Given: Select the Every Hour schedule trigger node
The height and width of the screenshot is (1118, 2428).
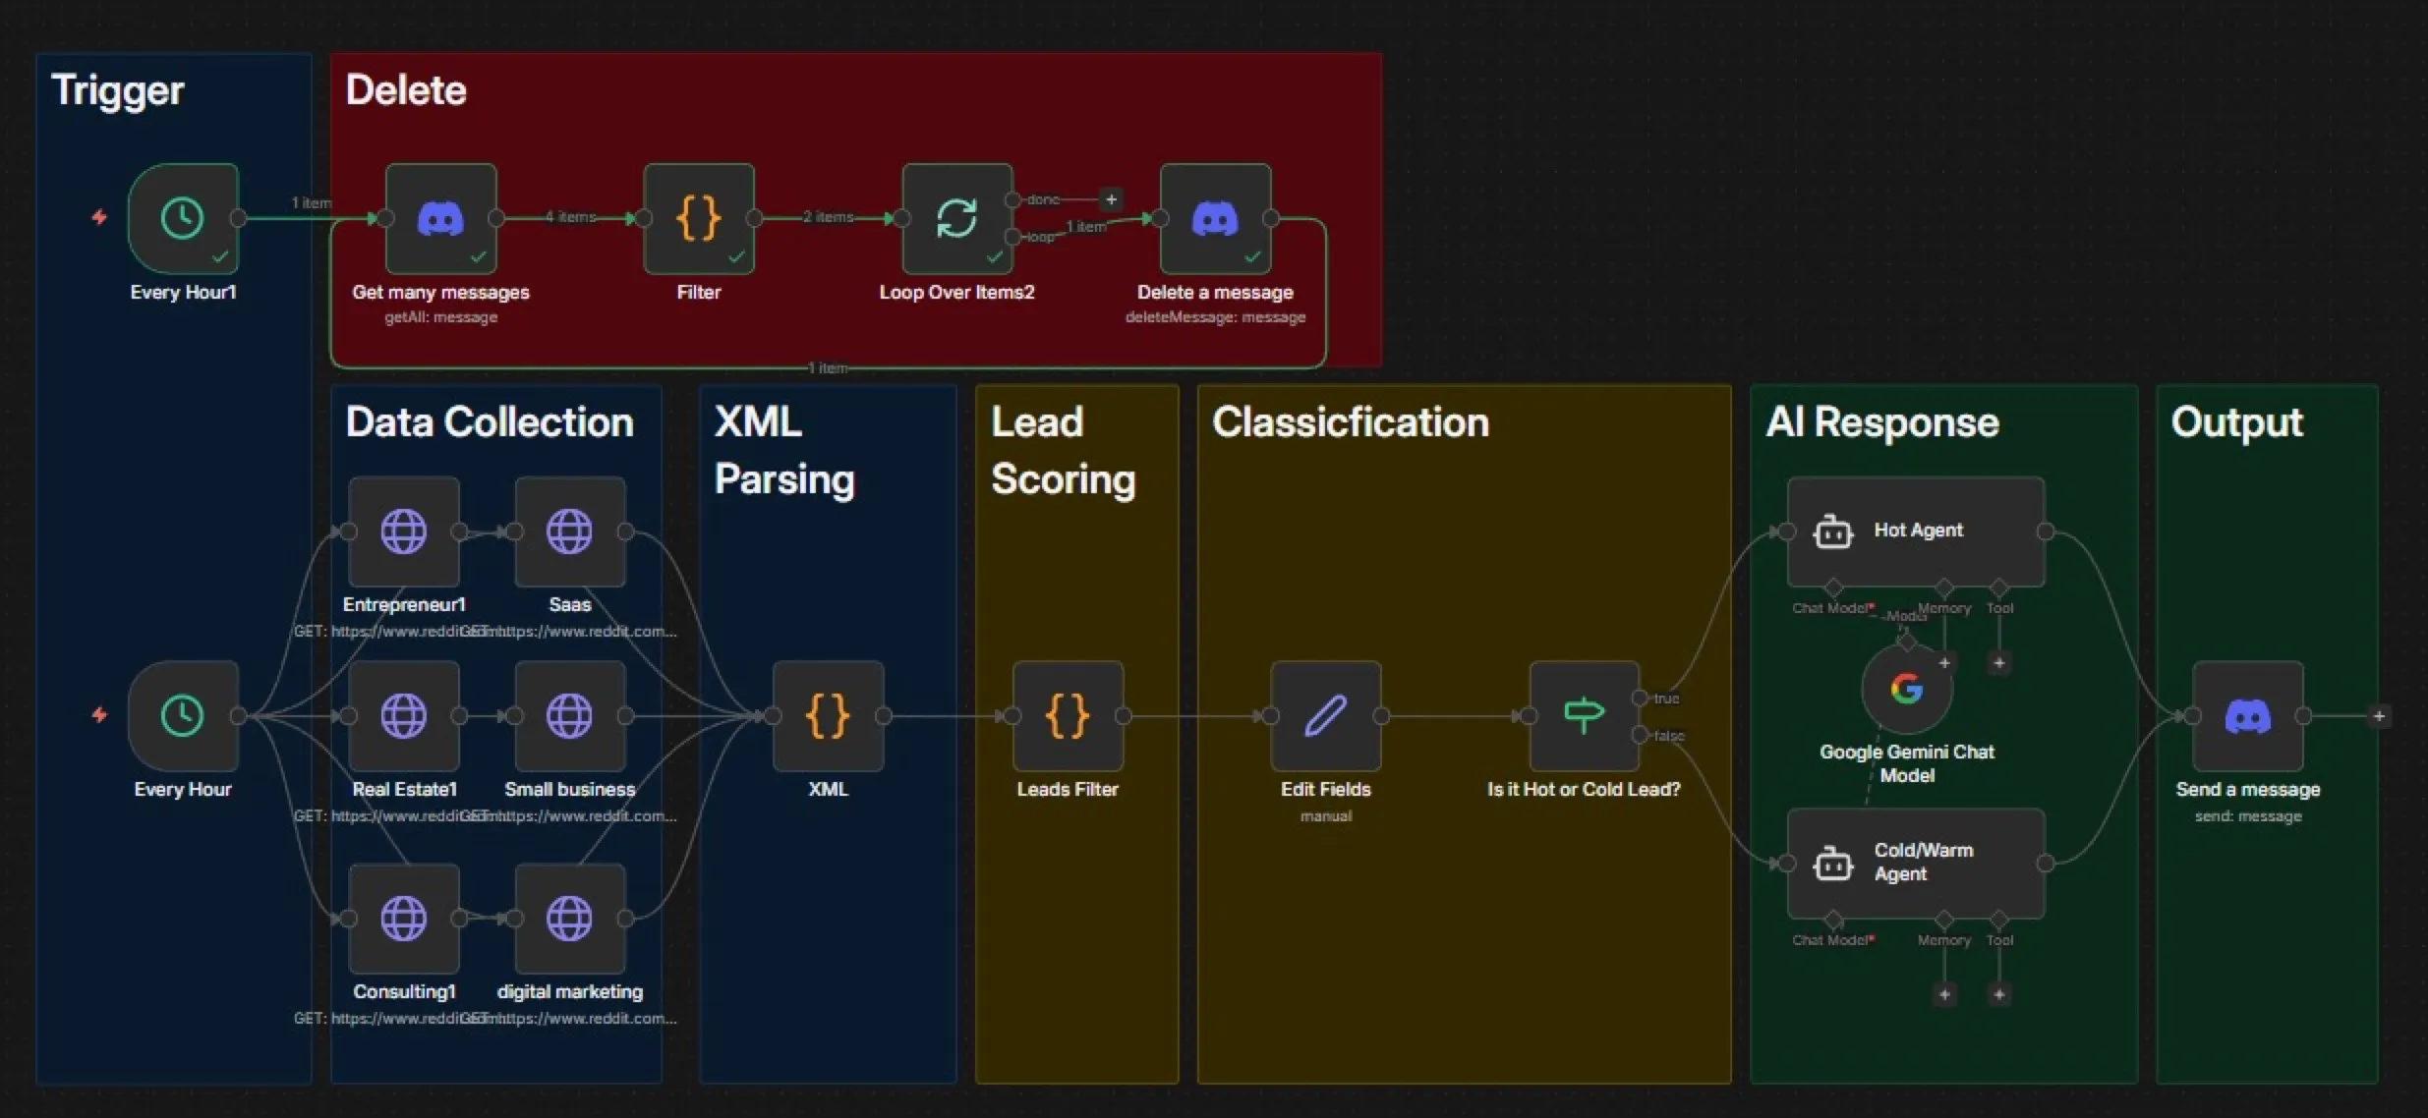Looking at the screenshot, I should (x=183, y=715).
